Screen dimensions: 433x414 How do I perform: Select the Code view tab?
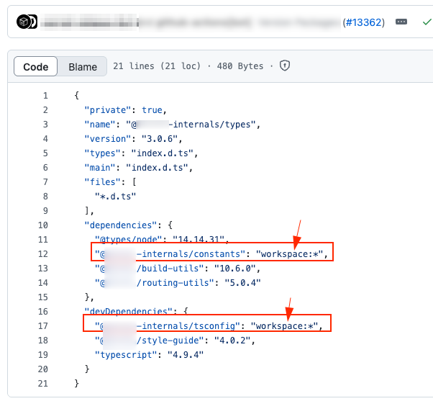[36, 67]
